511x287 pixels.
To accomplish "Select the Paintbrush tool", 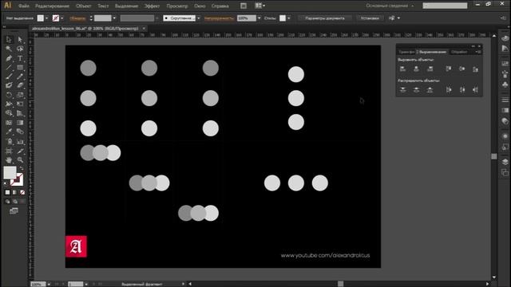I will coord(9,77).
